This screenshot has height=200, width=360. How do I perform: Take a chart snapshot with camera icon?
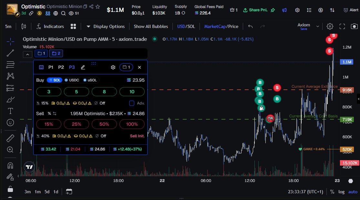[354, 26]
